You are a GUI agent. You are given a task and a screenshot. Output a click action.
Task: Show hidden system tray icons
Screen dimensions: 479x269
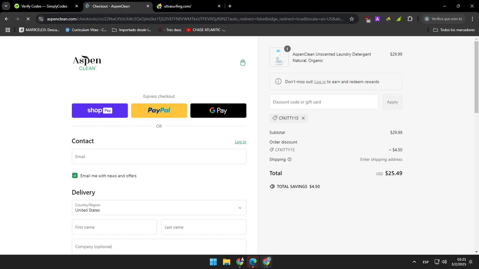click(x=414, y=262)
